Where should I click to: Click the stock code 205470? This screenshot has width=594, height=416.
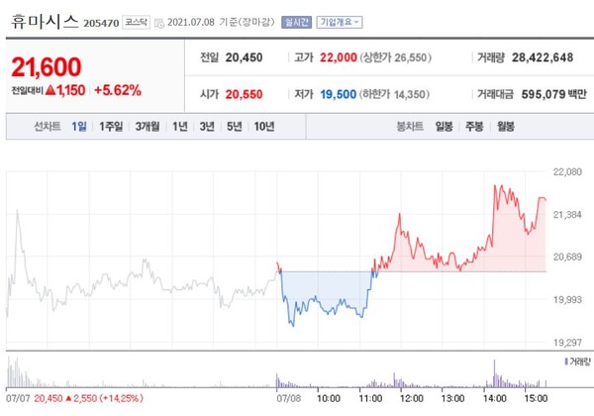tap(101, 22)
